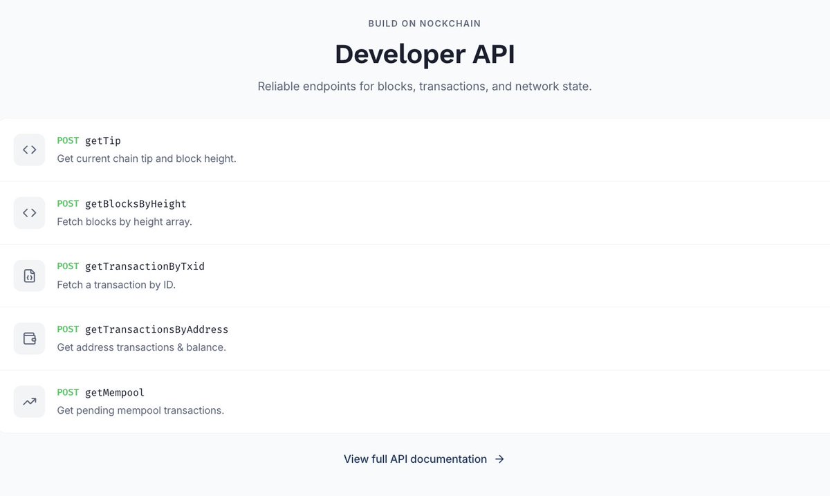Click the file code icon beside getTransactionByTxid
Image resolution: width=830 pixels, height=496 pixels.
tap(29, 275)
